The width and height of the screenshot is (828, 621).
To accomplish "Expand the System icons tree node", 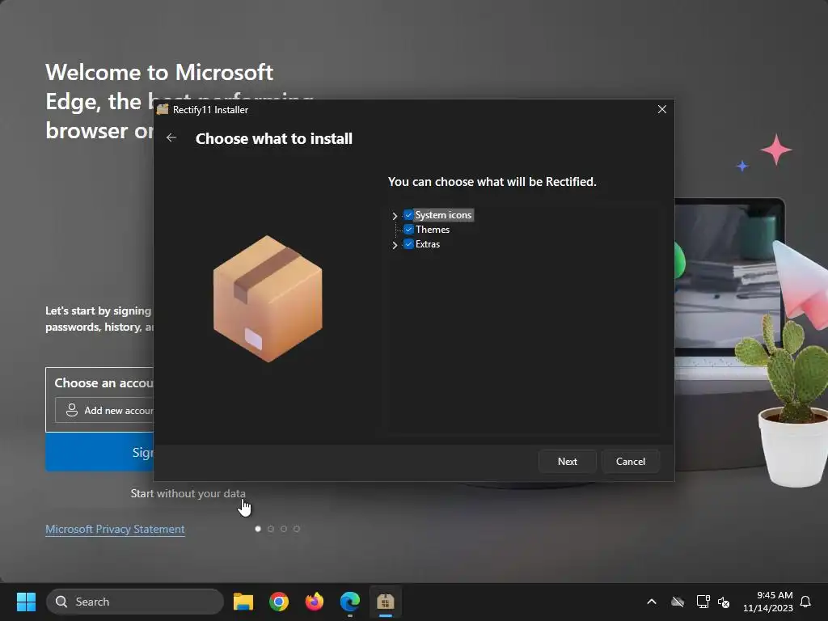I will click(395, 215).
